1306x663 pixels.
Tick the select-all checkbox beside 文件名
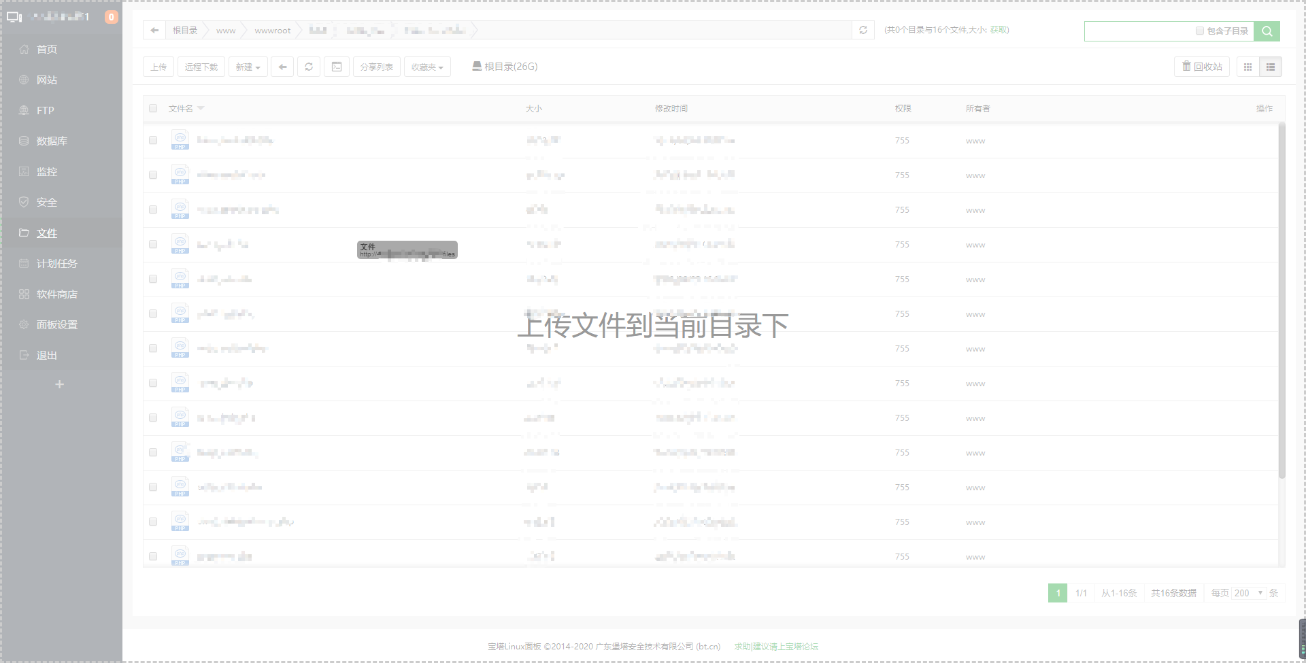[x=153, y=108]
